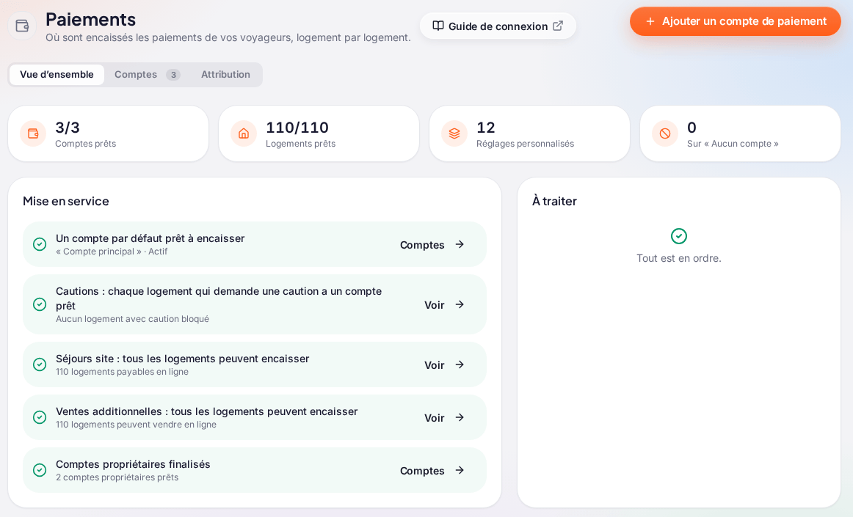Click the wallet icon on Comptes prêts card
This screenshot has height=517, width=853.
click(x=33, y=133)
